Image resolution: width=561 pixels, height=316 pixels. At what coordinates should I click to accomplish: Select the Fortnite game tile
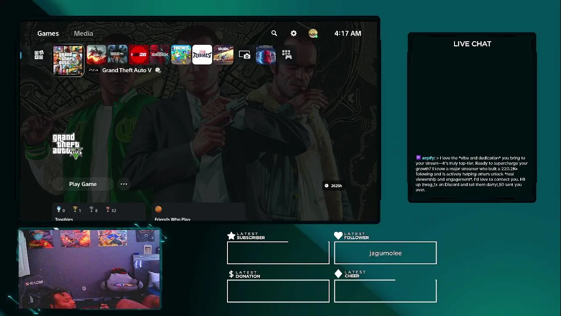click(181, 55)
